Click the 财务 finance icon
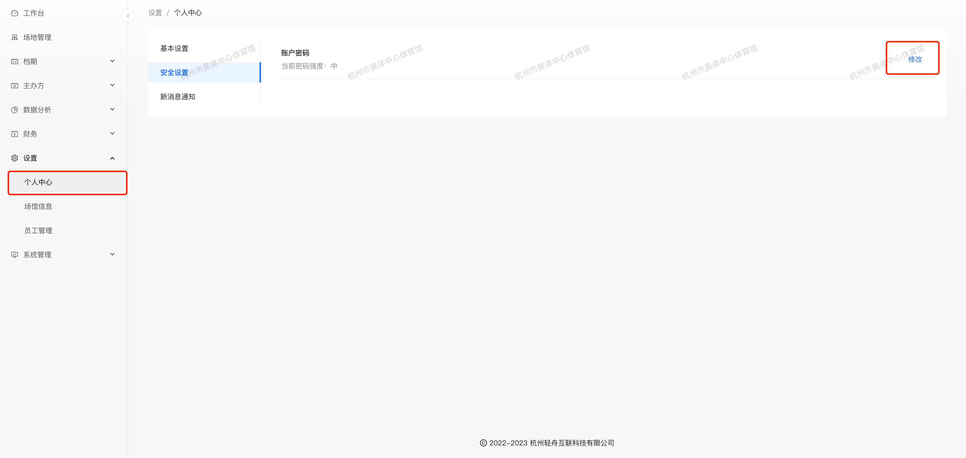Screen dimensions: 966x458 point(15,134)
